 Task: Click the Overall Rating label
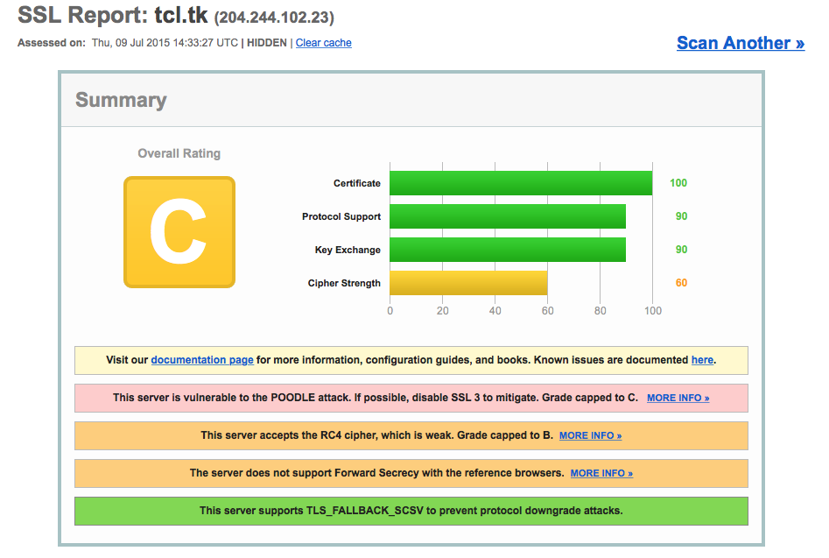pos(179,153)
